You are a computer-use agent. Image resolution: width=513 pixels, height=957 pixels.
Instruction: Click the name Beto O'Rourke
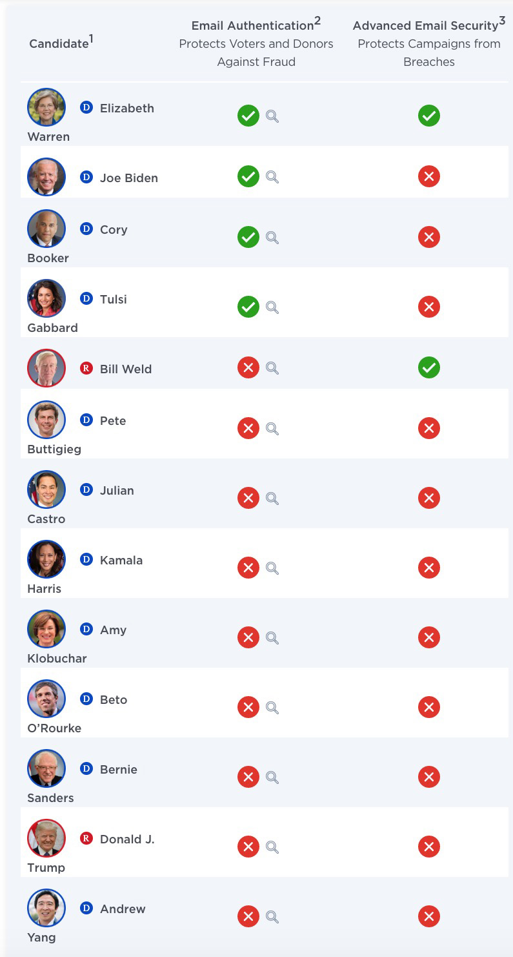point(77,714)
